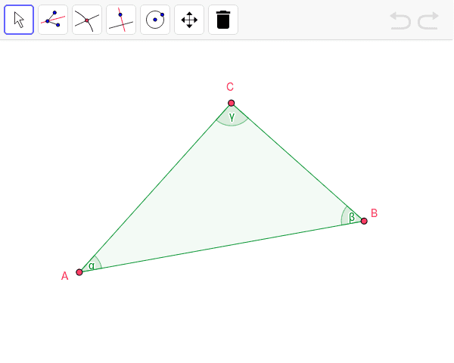This screenshot has width=454, height=363.
Task: Click the Redo arrow
Action: 428,20
